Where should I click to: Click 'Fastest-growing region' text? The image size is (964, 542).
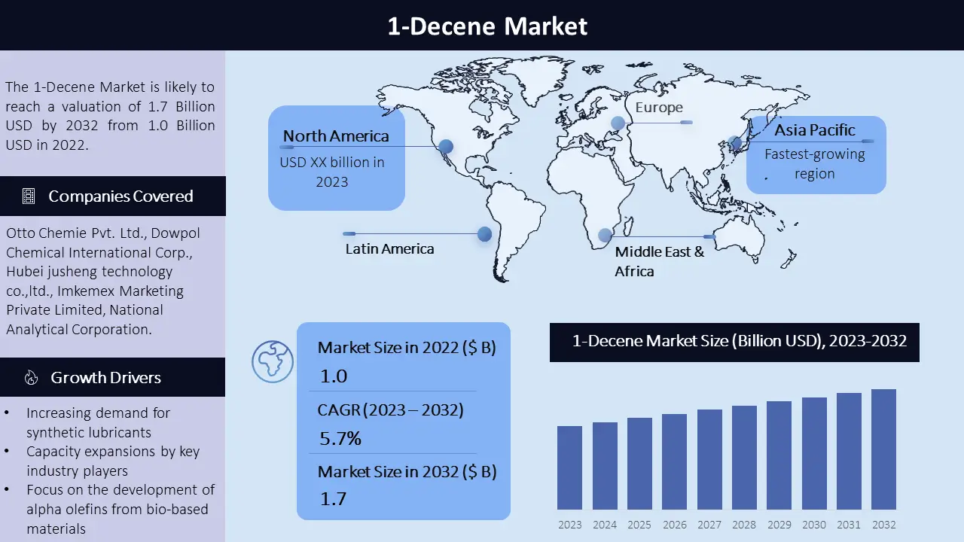click(x=814, y=163)
